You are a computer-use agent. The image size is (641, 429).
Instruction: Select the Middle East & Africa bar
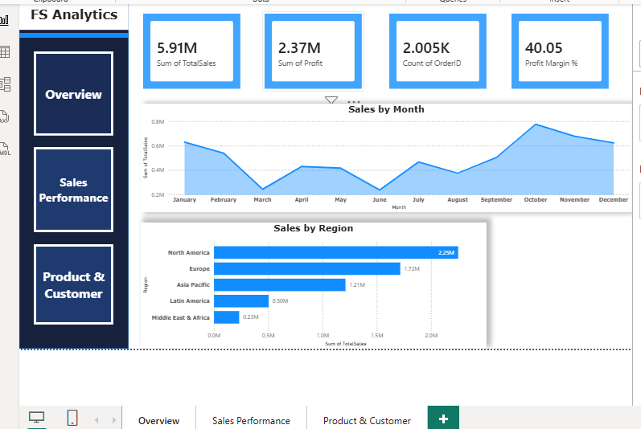point(227,317)
